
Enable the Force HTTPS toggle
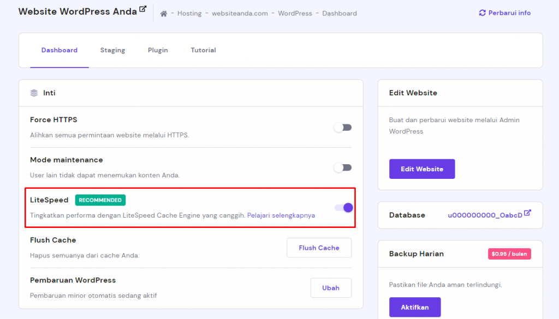(x=343, y=127)
